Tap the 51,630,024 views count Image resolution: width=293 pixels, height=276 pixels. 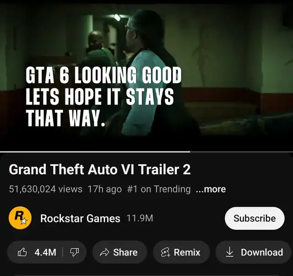click(x=46, y=189)
